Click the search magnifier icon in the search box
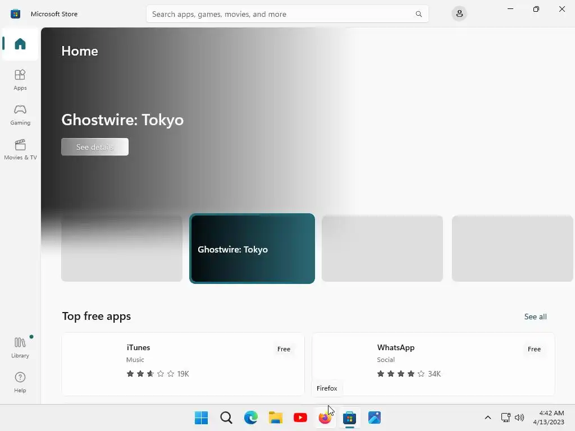This screenshot has width=575, height=431. [418, 14]
